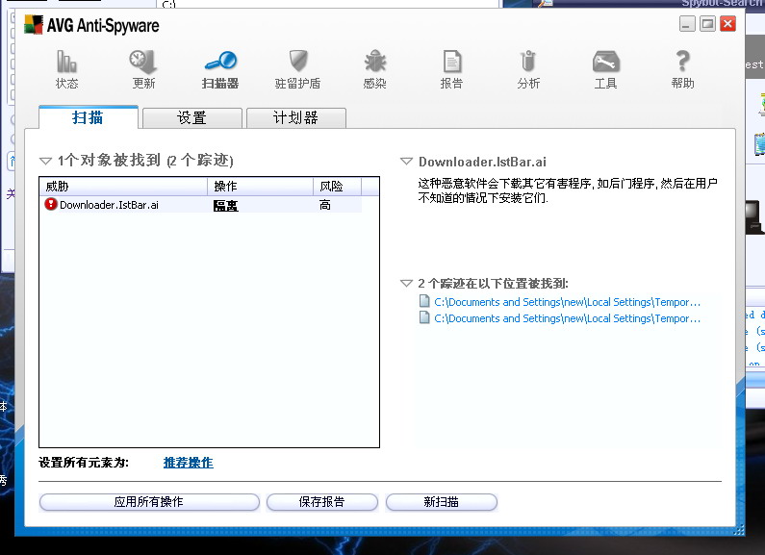Click the Downloader.IstBar.ai heading in details pane
Screen dimensions: 765x555
tap(482, 162)
